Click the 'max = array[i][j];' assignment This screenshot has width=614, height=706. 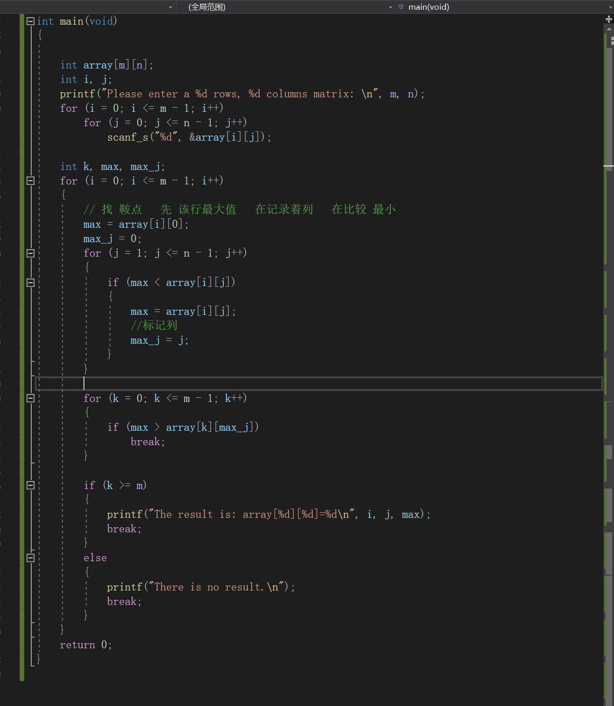point(183,311)
